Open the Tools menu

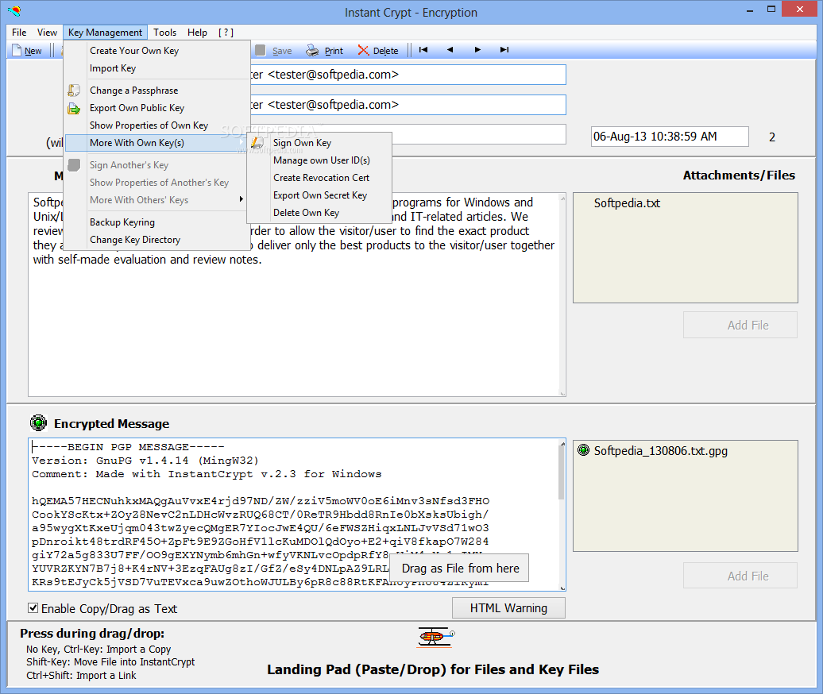pyautogui.click(x=164, y=33)
